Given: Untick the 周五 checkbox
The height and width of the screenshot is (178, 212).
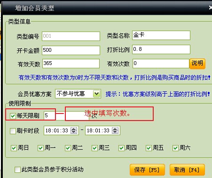Looking at the screenshot, I should 149,148.
